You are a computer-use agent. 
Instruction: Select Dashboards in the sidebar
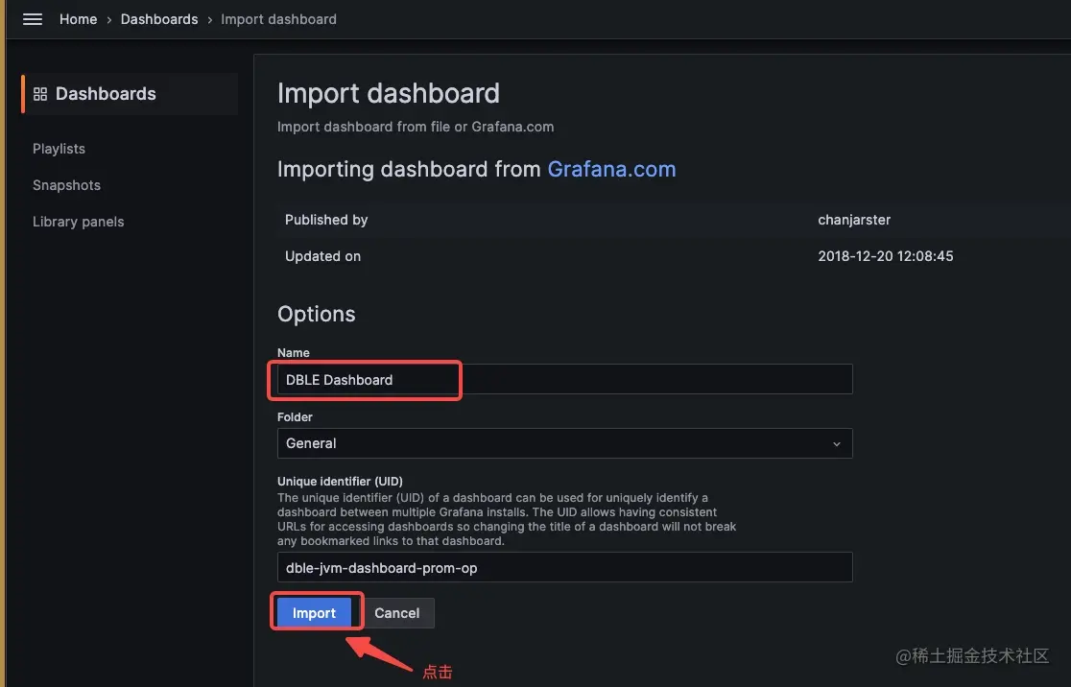point(130,94)
